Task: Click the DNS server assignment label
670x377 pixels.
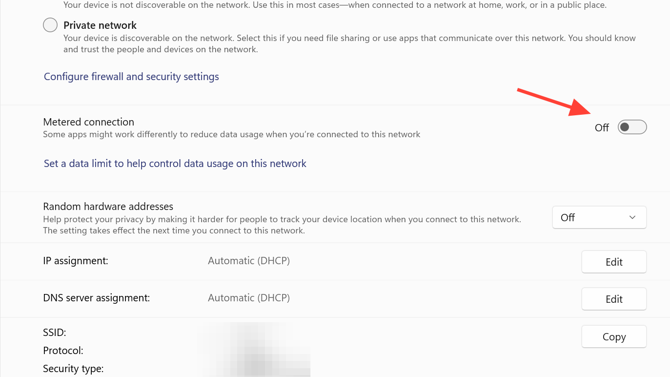Action: pyautogui.click(x=96, y=298)
